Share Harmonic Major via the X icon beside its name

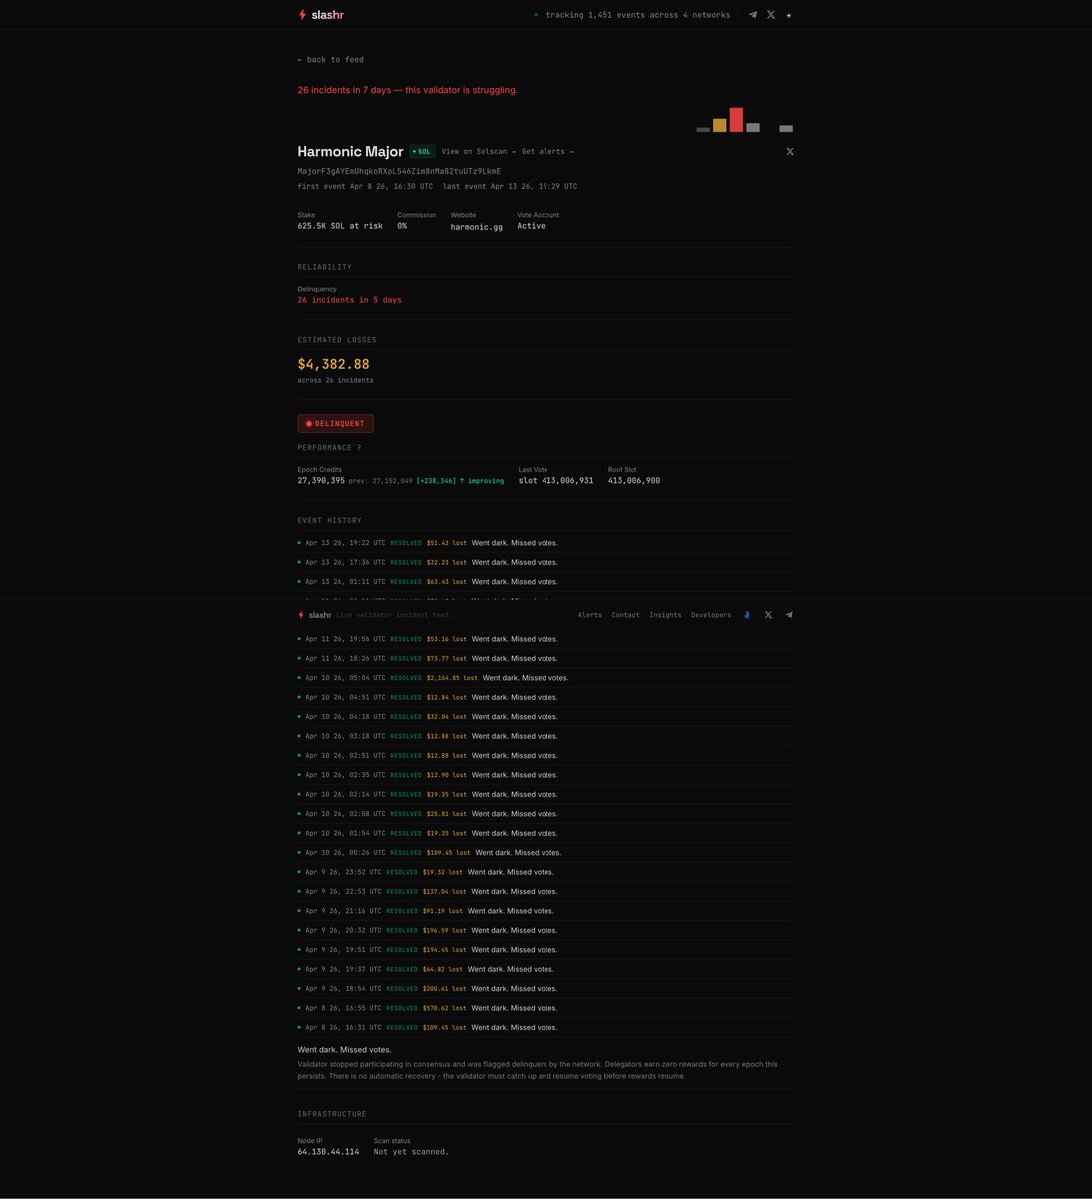tap(790, 152)
